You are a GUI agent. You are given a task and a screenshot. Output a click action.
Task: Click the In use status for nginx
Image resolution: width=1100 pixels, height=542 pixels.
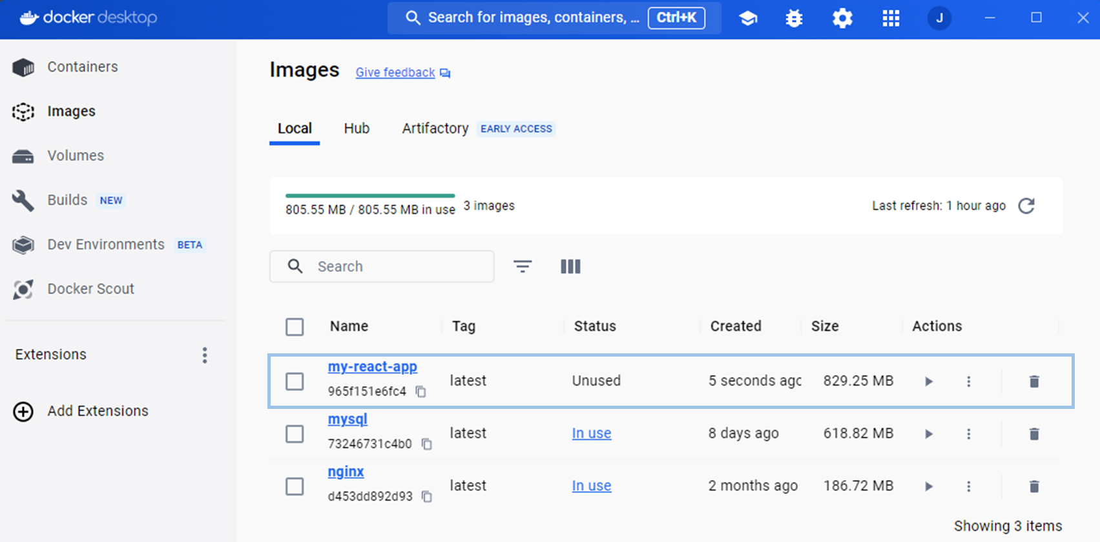[x=592, y=485]
